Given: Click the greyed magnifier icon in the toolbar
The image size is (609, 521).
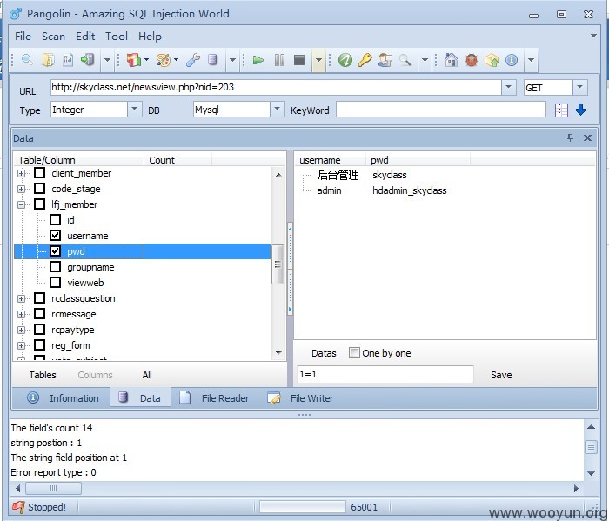Looking at the screenshot, I should tap(405, 60).
